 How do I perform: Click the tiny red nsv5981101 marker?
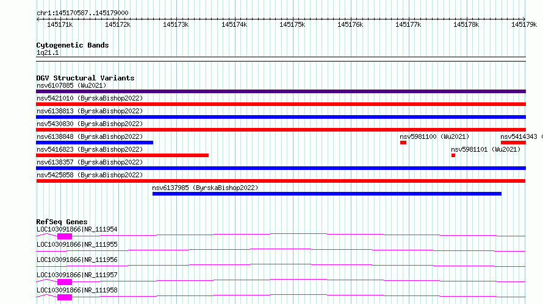453,155
